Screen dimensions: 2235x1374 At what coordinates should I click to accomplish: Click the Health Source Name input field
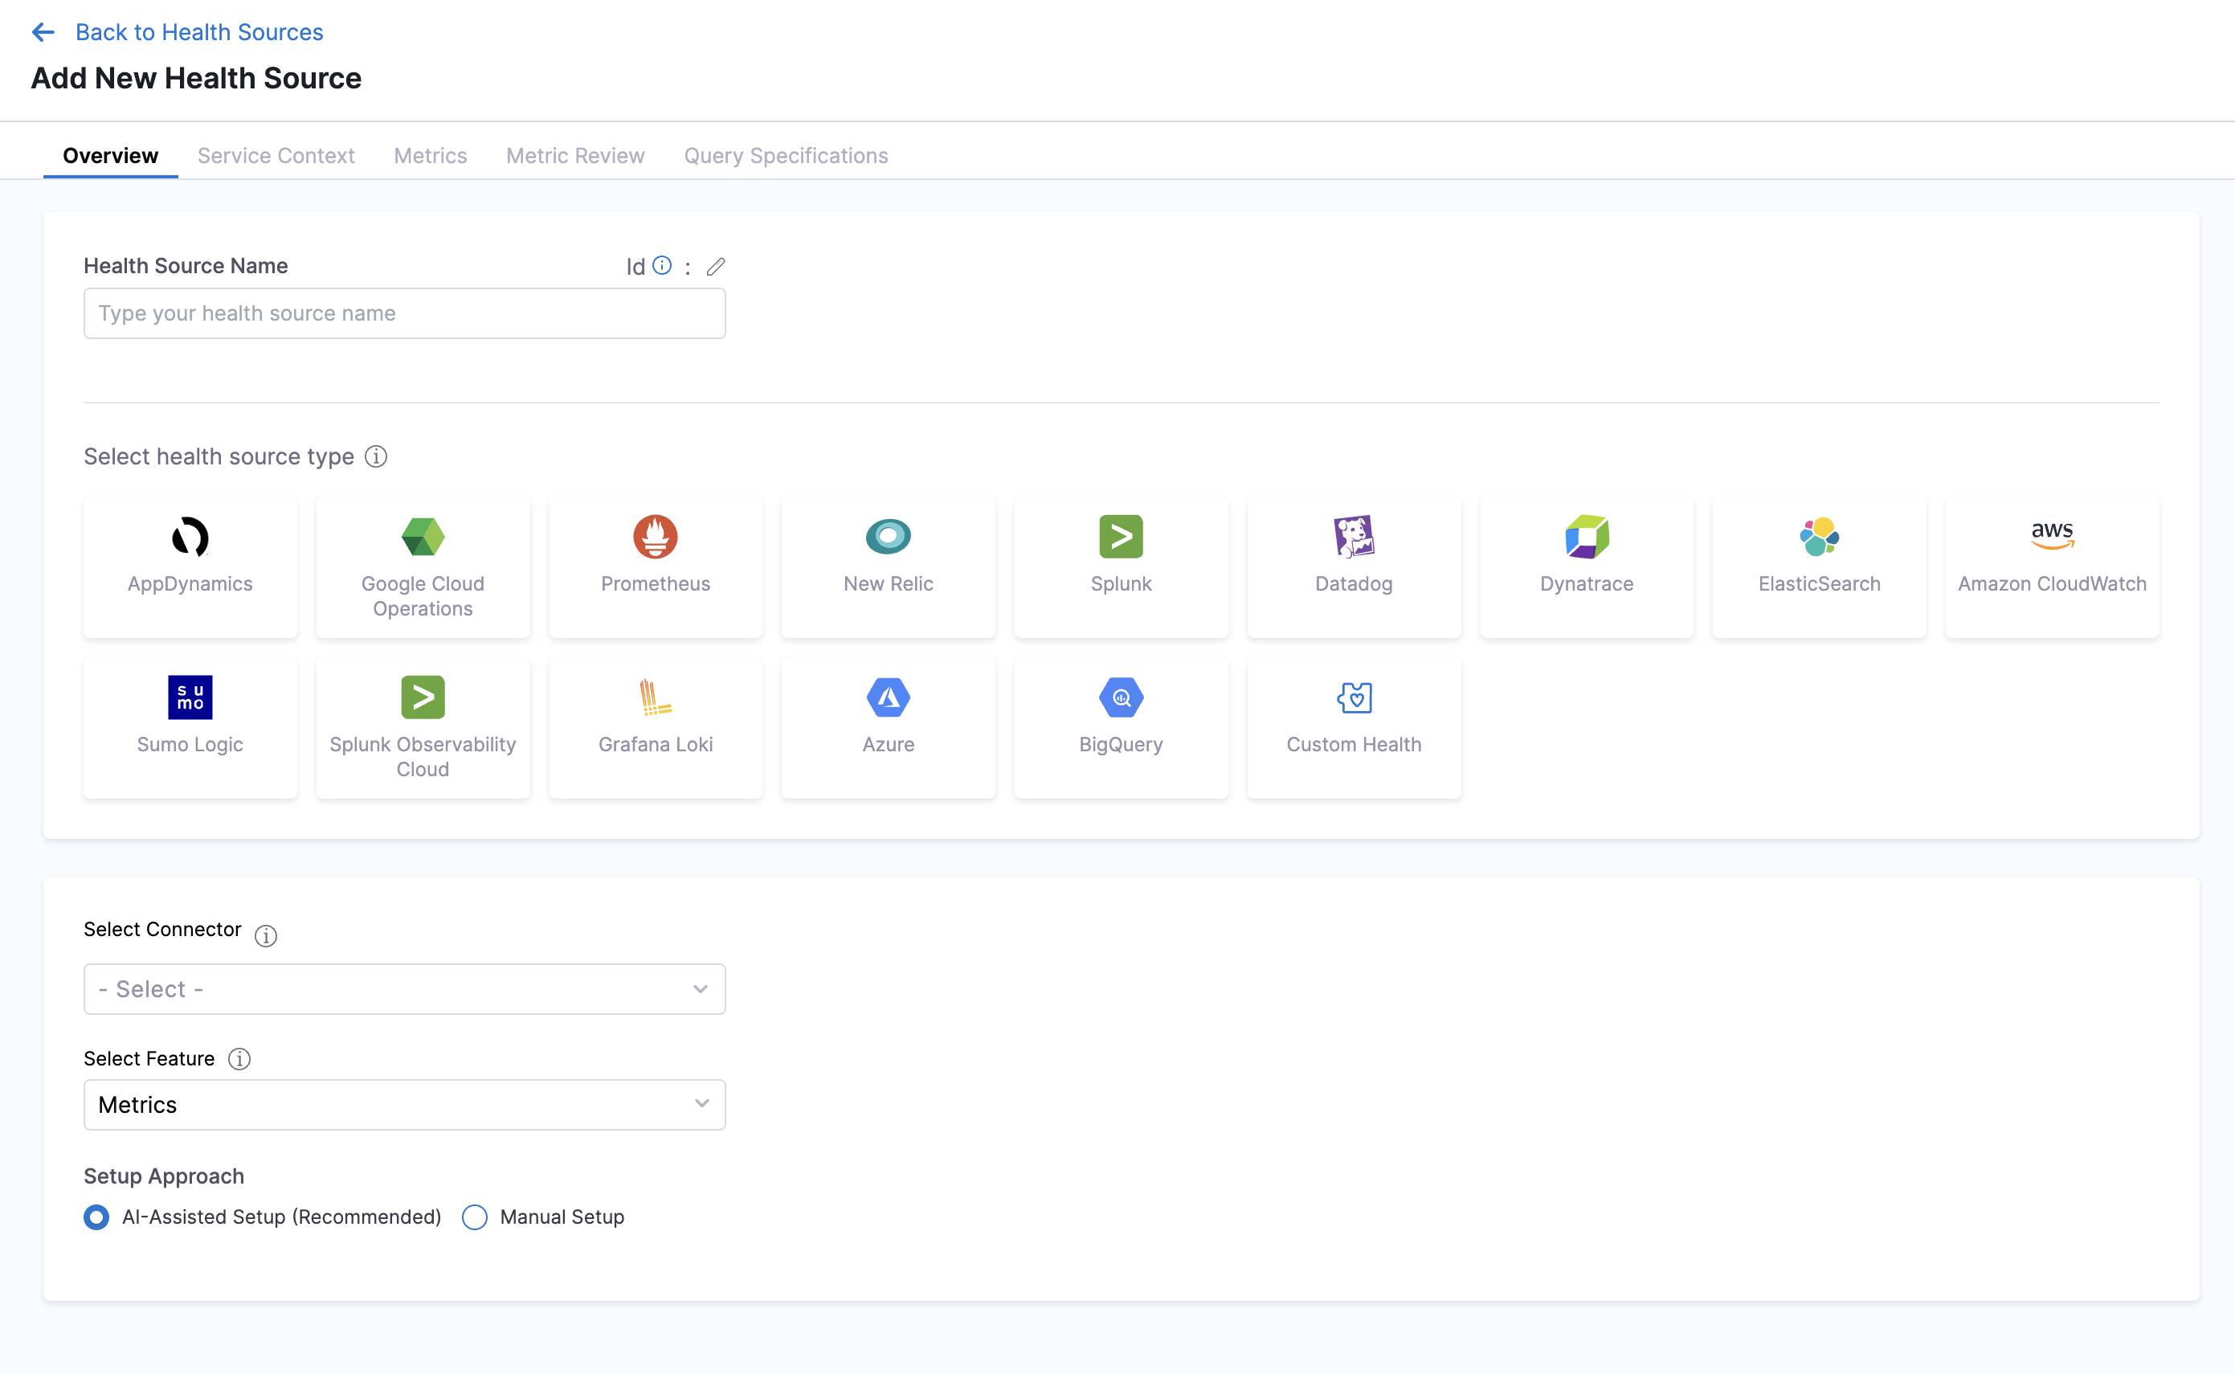click(x=404, y=313)
